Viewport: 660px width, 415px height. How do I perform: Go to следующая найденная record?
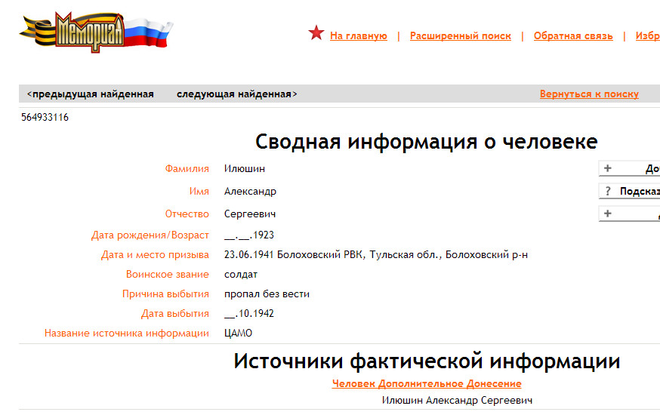pos(236,94)
